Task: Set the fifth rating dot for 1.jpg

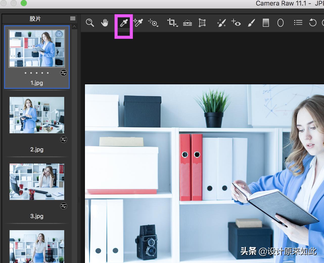Action: (48, 73)
